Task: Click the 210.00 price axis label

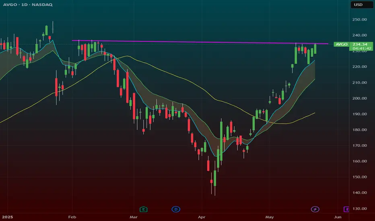Action: click(x=359, y=82)
